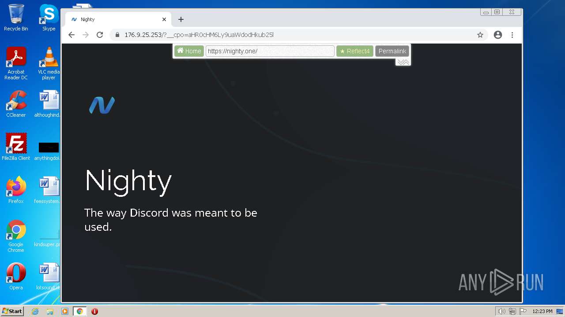Switch to Chrome taskbar button
This screenshot has height=317, width=565.
[x=80, y=311]
